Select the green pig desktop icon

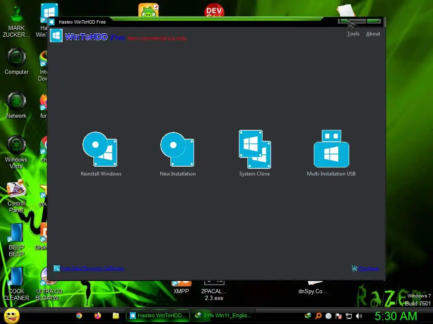(148, 10)
